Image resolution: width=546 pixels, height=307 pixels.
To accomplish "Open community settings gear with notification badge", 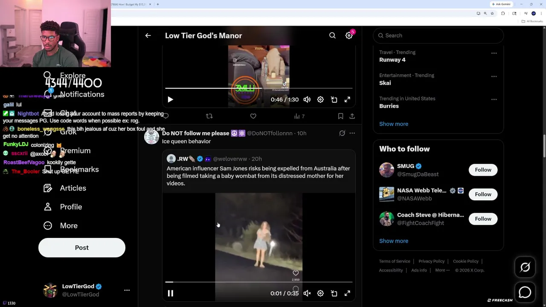I will 349,35.
